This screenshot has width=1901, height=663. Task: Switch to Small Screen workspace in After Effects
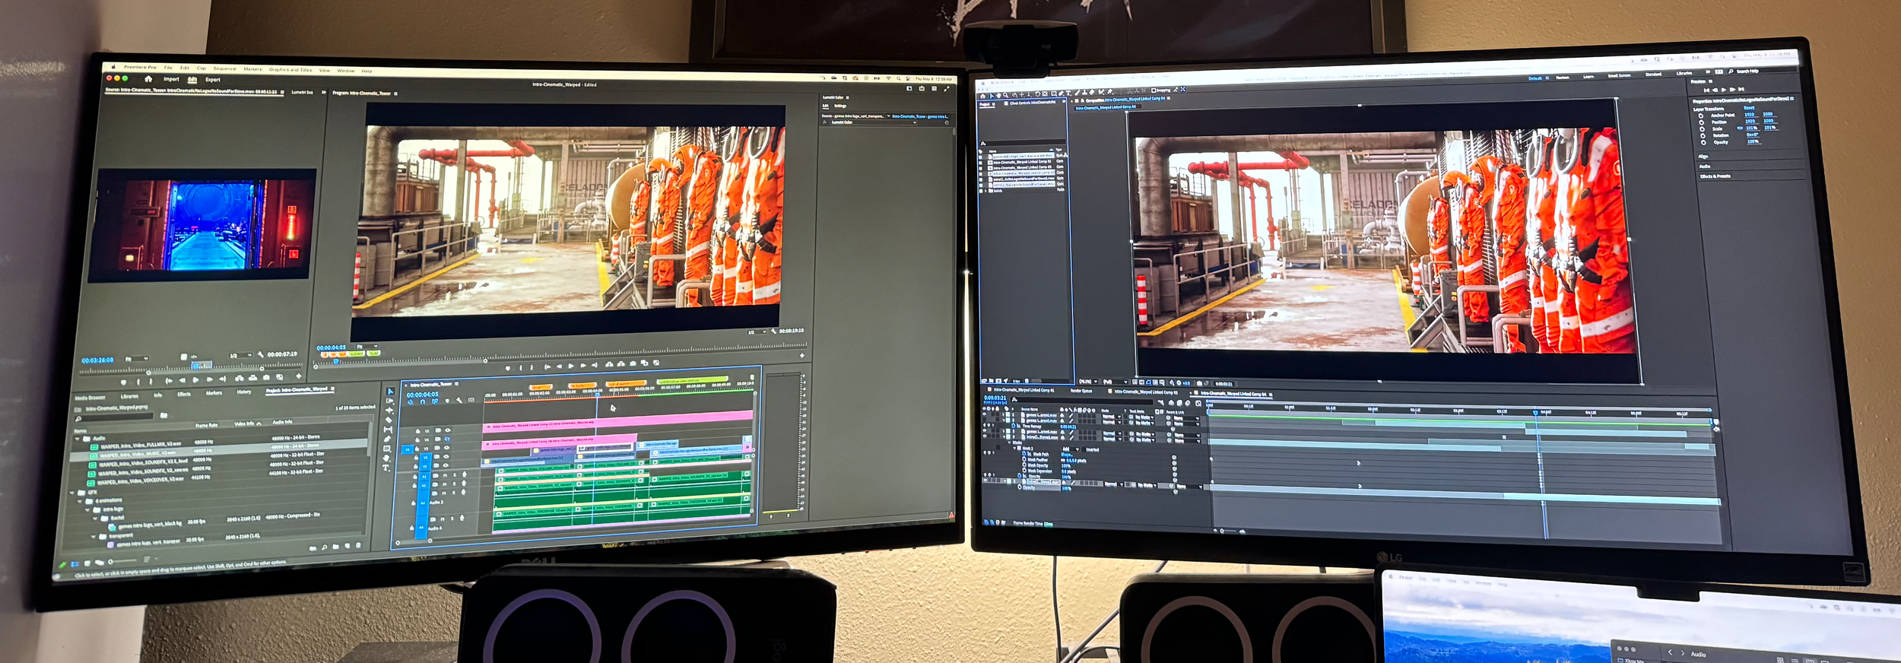(1619, 75)
